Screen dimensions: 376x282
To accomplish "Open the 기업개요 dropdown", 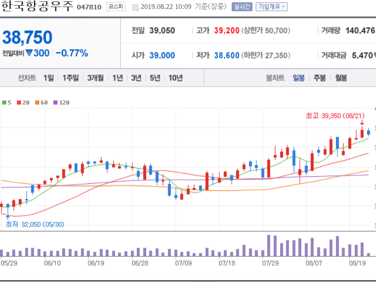I will coord(271,7).
